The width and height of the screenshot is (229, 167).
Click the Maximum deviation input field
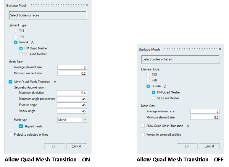pos(72,93)
